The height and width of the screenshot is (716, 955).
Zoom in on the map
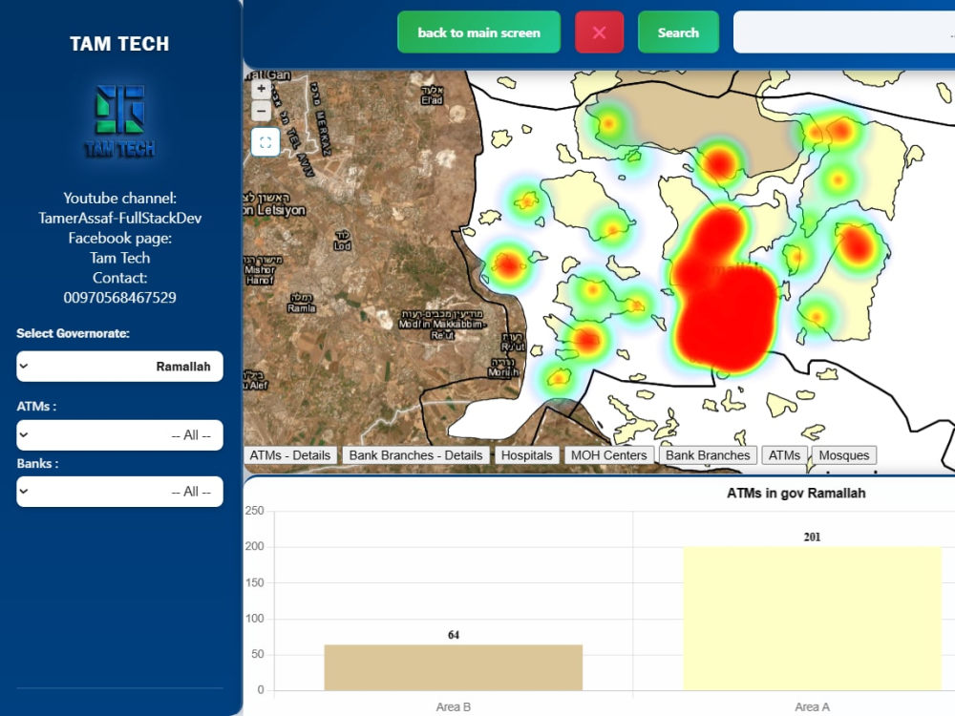(262, 89)
